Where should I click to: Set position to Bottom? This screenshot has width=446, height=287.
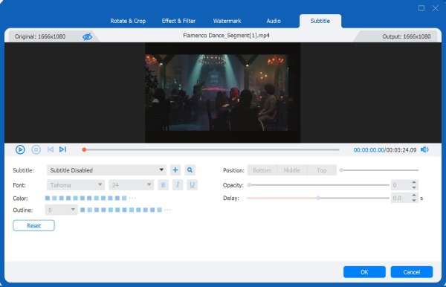pyautogui.click(x=262, y=170)
